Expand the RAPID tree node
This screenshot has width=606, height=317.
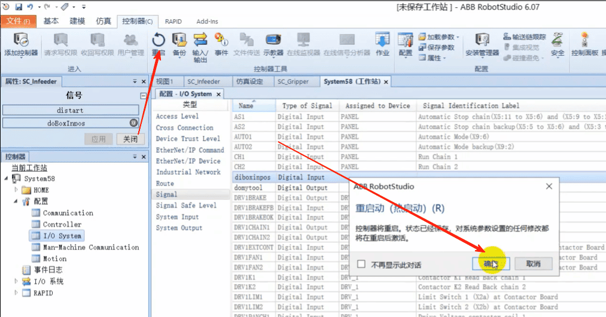tap(16, 292)
